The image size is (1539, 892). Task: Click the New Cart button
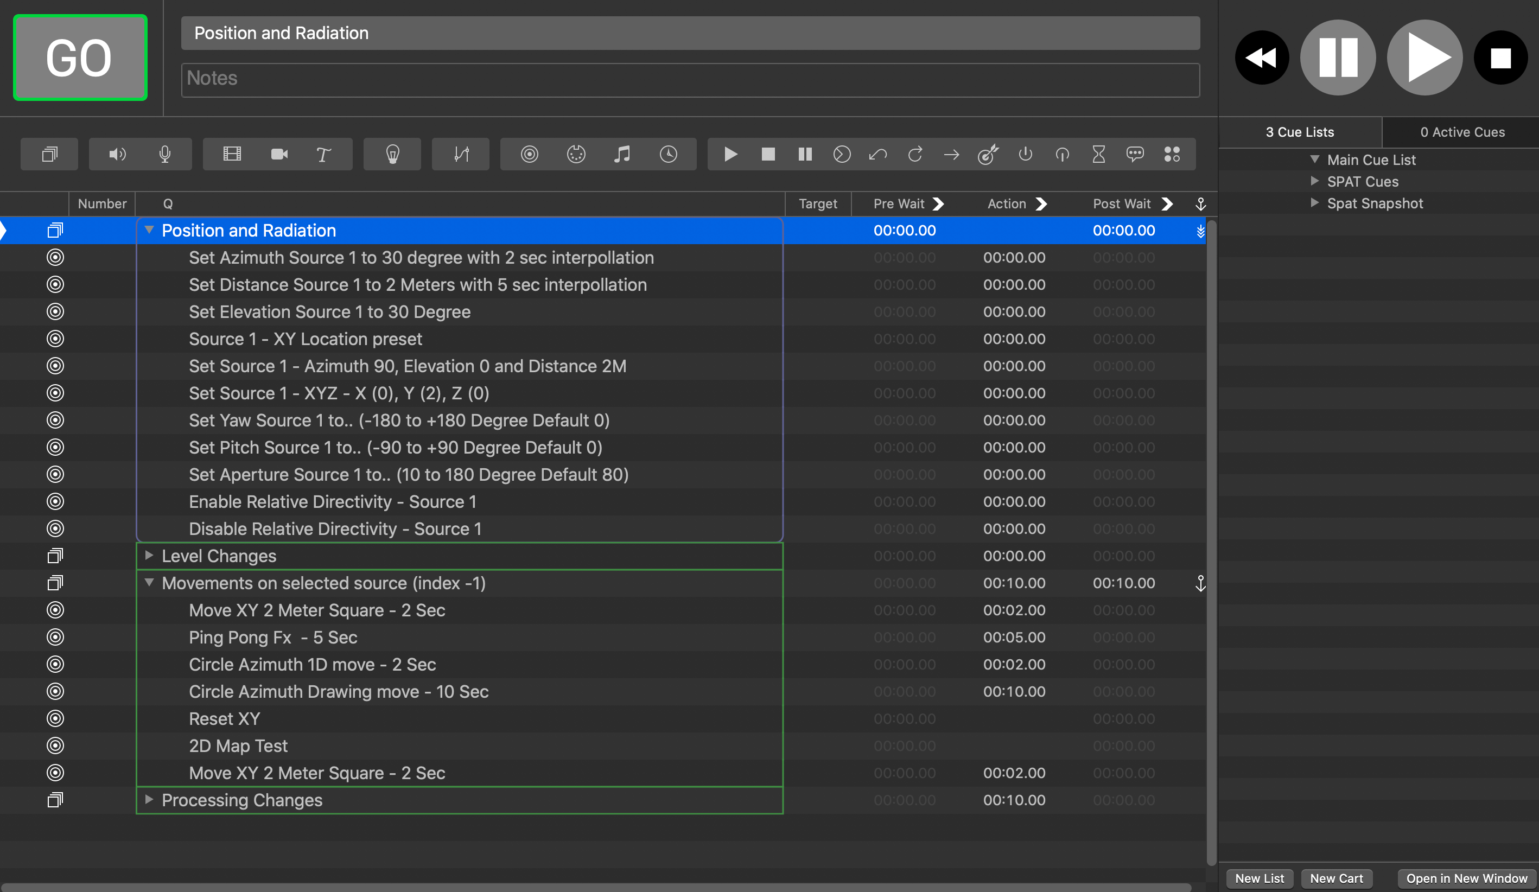(x=1336, y=878)
